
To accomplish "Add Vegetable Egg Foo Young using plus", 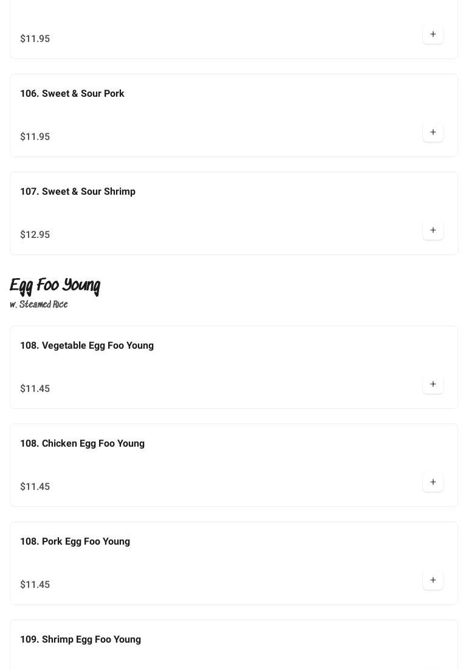I will click(x=433, y=385).
